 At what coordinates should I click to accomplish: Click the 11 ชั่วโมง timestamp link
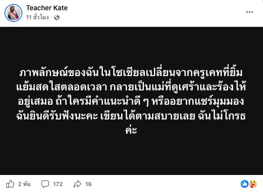37,17
